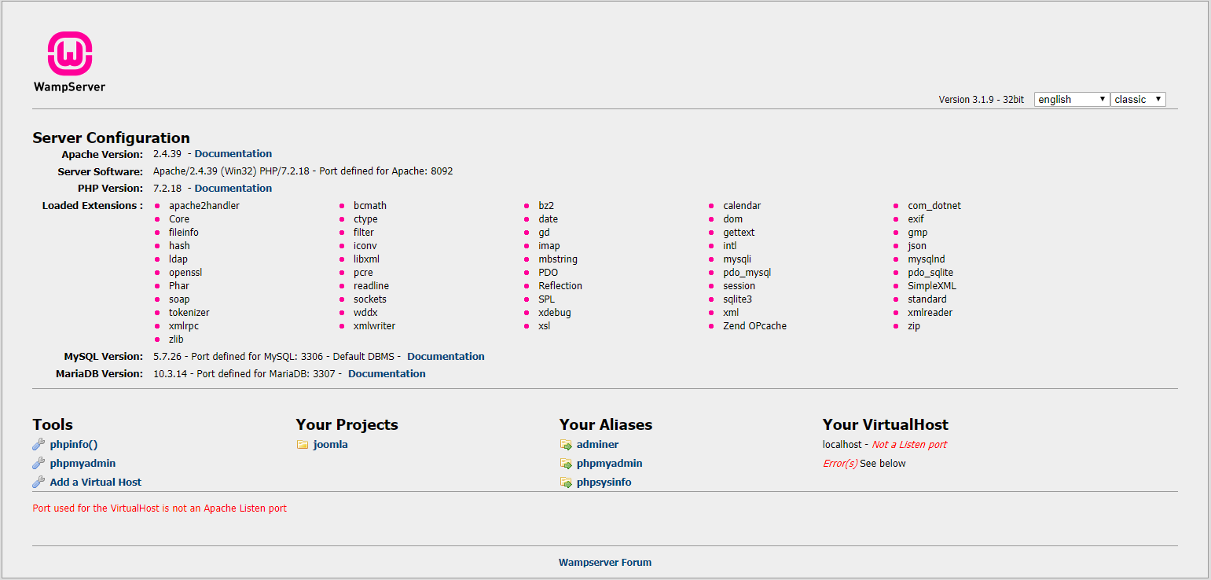Click the 'Version 3.1.9 - 32bit' text

[x=982, y=100]
